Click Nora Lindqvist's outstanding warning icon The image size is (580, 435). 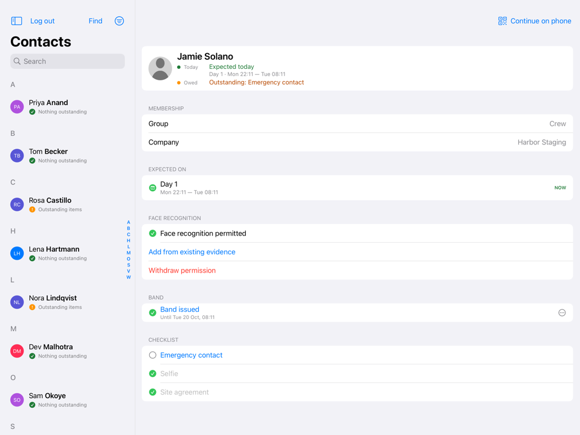tap(32, 307)
